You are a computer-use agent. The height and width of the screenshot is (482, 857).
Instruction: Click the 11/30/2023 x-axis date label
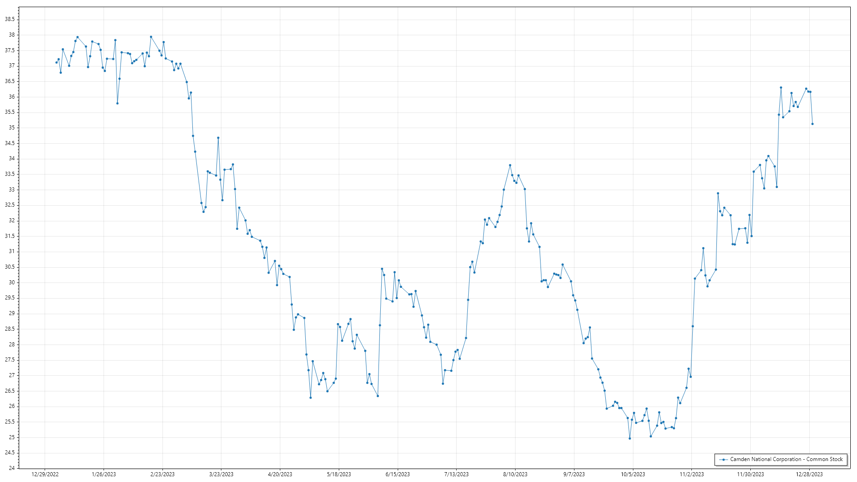point(750,474)
